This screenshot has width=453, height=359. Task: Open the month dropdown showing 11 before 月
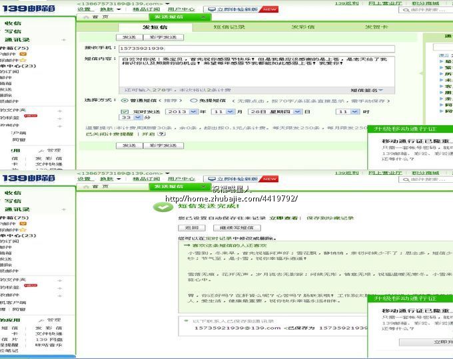pyautogui.click(x=223, y=112)
